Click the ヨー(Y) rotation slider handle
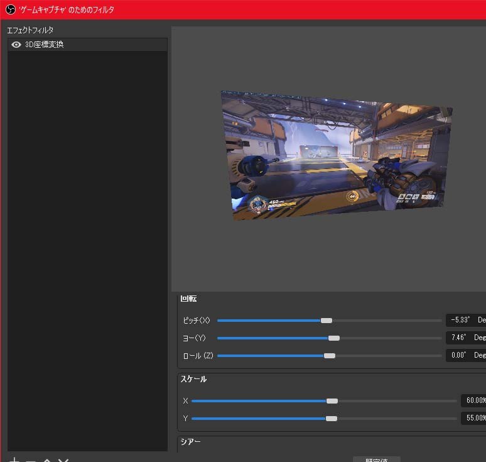This screenshot has height=462, width=486. click(333, 338)
